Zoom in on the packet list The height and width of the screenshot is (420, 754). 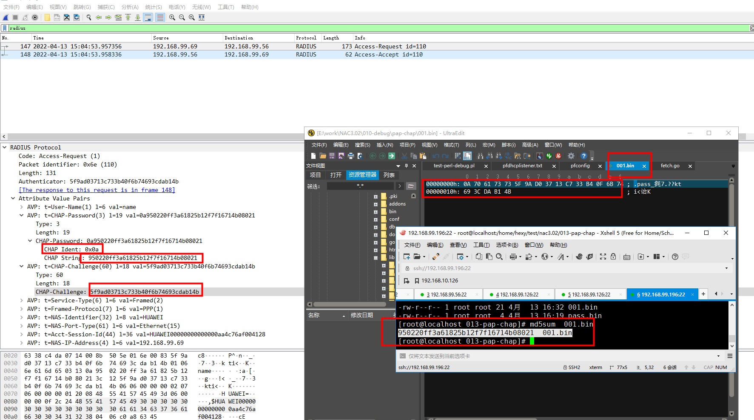pyautogui.click(x=172, y=17)
